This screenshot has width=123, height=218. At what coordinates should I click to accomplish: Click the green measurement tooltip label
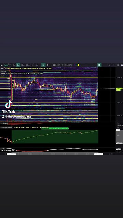[55, 128]
